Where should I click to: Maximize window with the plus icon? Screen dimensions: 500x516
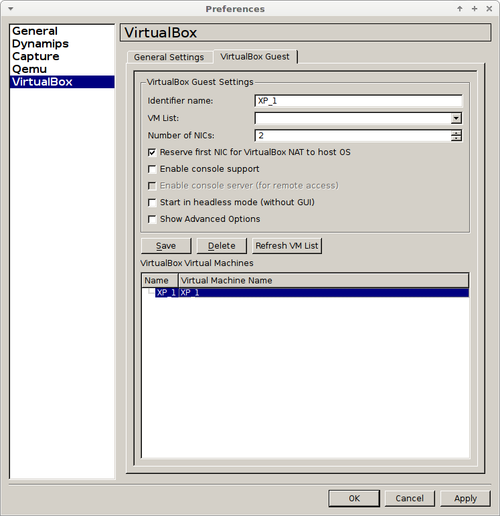pyautogui.click(x=475, y=9)
